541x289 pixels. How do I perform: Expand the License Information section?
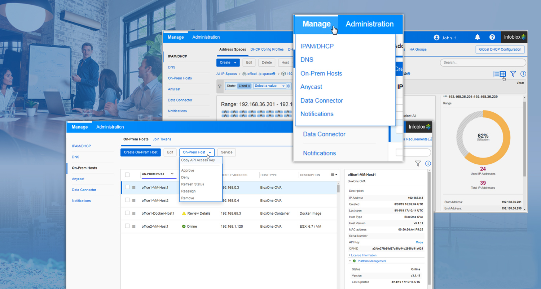click(x=364, y=255)
